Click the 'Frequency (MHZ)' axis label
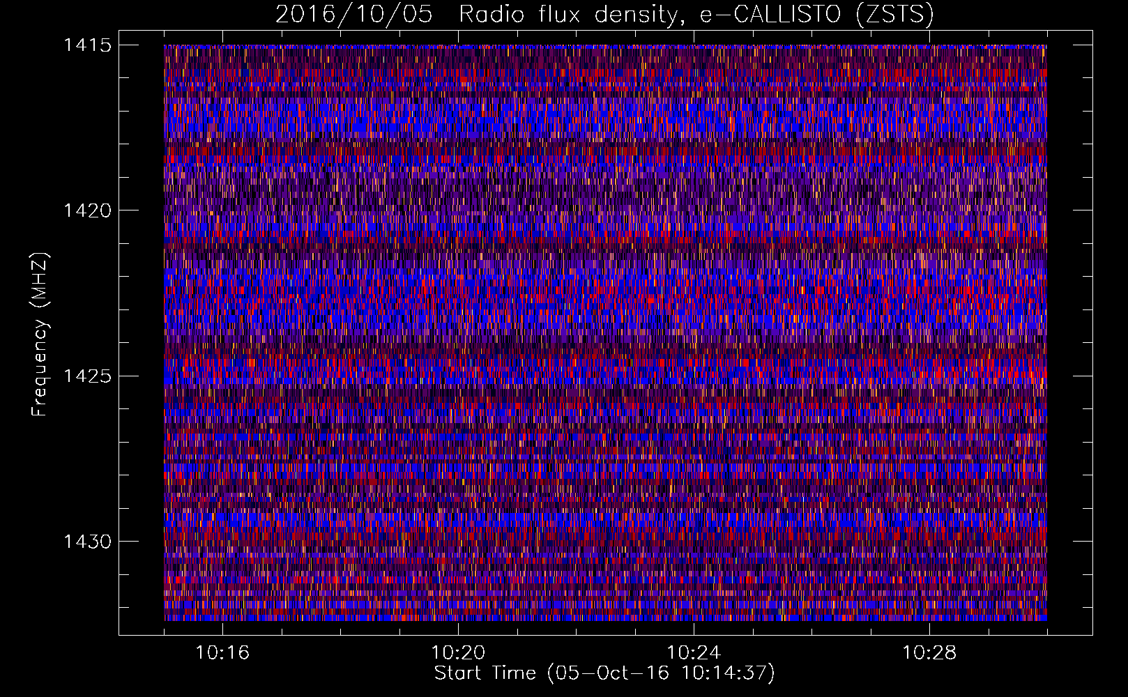 click(x=40, y=334)
